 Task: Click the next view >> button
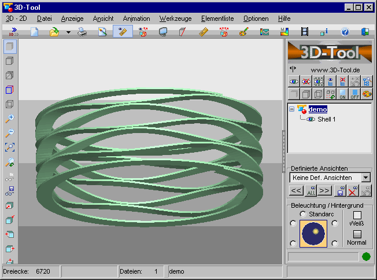click(x=324, y=190)
